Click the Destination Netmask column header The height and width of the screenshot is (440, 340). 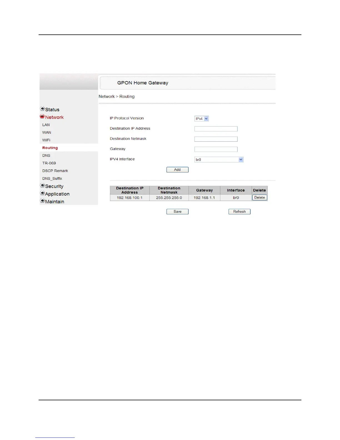click(169, 190)
